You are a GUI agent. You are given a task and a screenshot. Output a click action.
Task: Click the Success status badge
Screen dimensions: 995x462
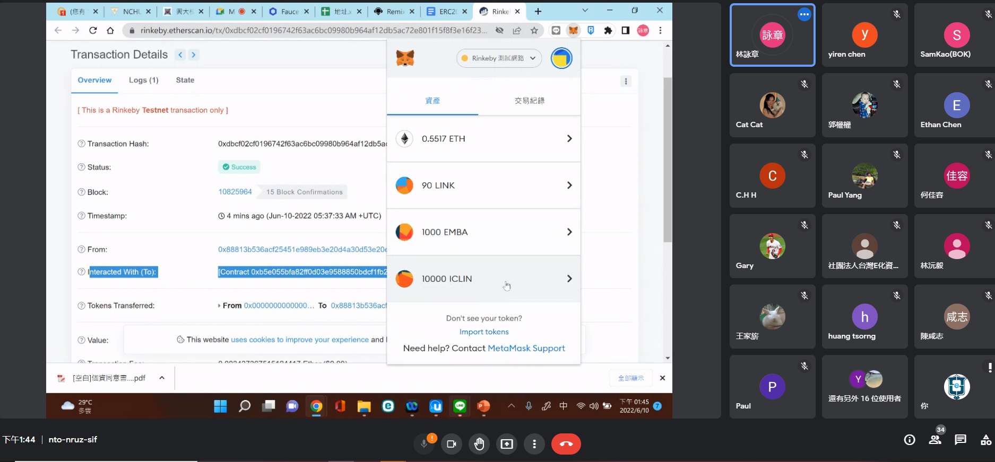point(239,167)
